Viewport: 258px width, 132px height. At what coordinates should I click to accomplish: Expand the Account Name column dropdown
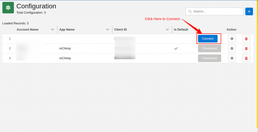tap(53, 29)
